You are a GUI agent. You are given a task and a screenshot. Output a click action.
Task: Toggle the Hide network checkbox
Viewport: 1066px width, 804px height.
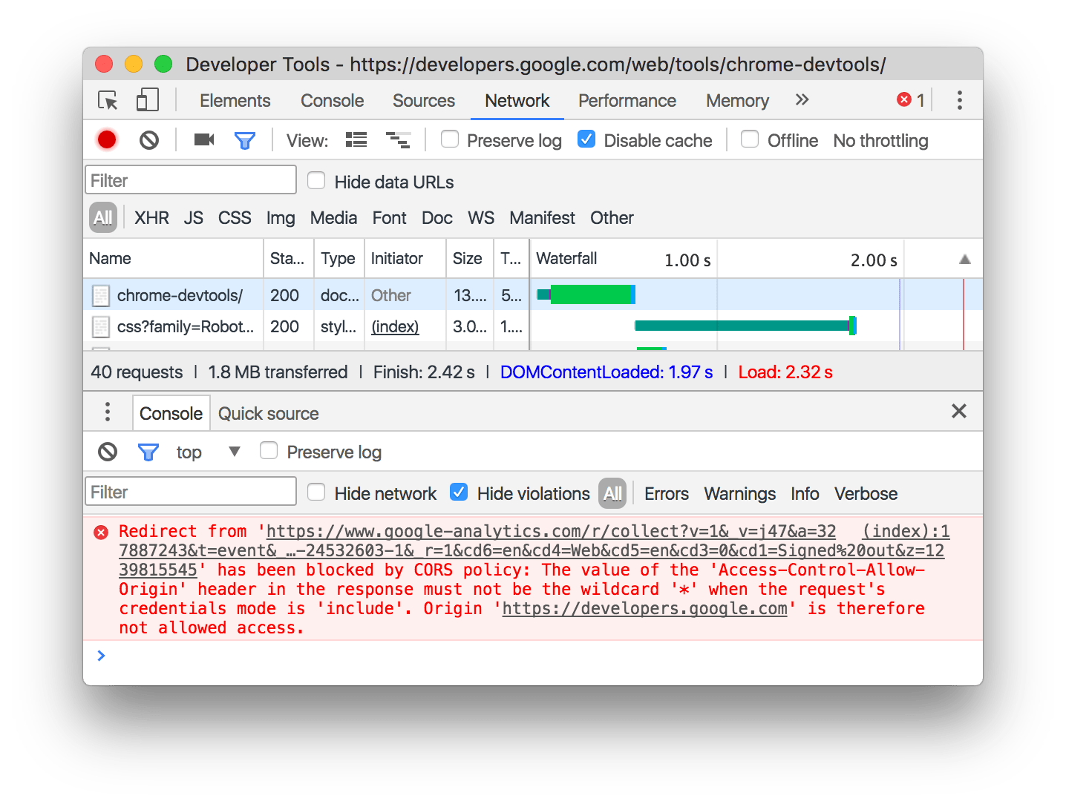click(316, 492)
